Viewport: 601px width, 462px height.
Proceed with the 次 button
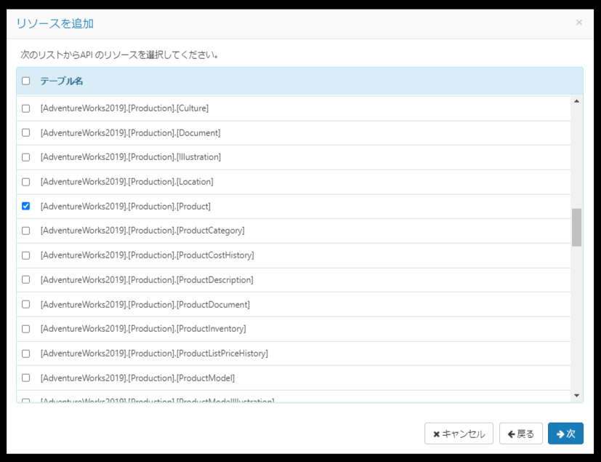565,434
